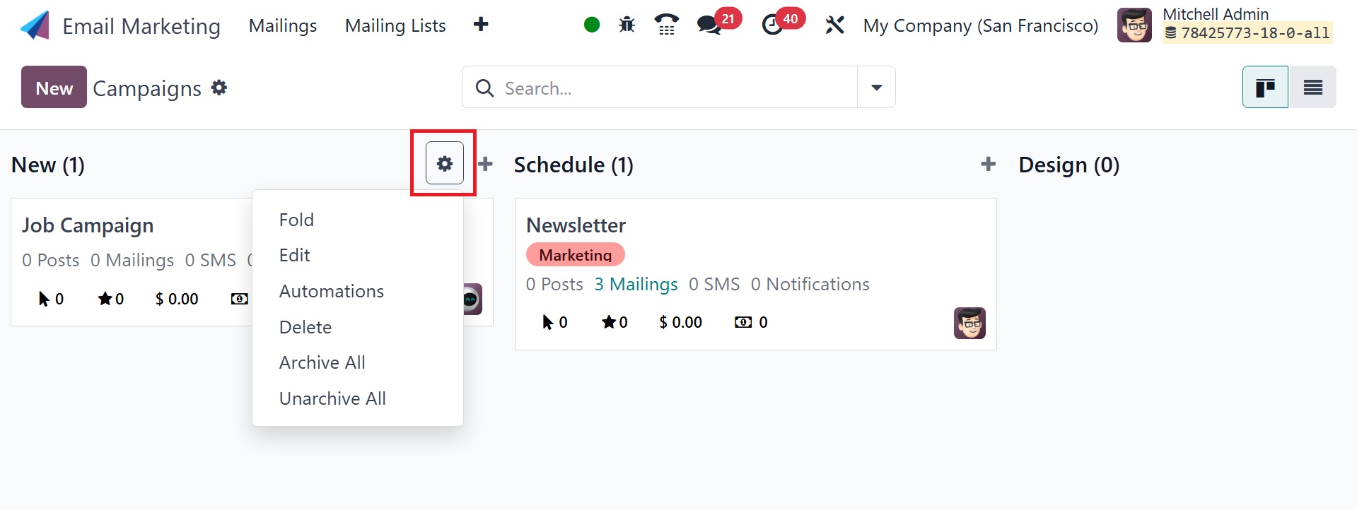The height and width of the screenshot is (510, 1357).
Task: Click the Marketing tag on Newsletter card
Action: (575, 255)
